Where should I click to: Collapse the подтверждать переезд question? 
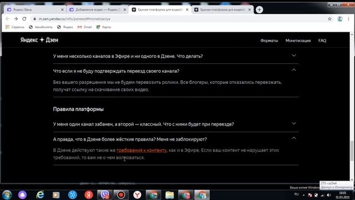pyautogui.click(x=293, y=70)
